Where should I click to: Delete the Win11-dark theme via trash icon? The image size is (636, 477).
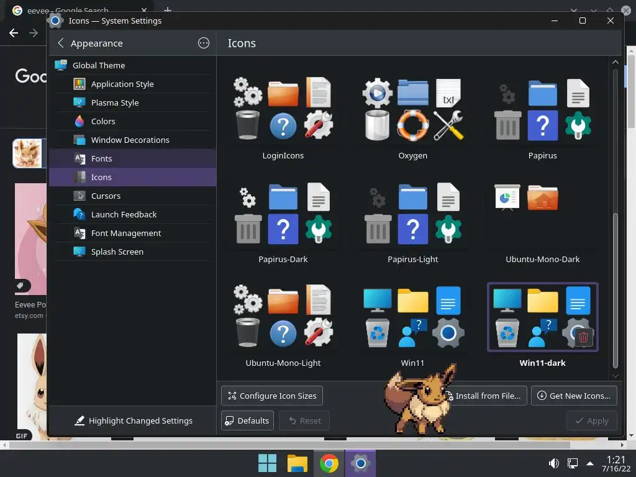click(584, 337)
